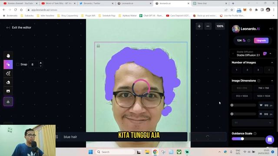Click the Guidance Scale help icon
This screenshot has height=156, width=278.
coord(255,133)
